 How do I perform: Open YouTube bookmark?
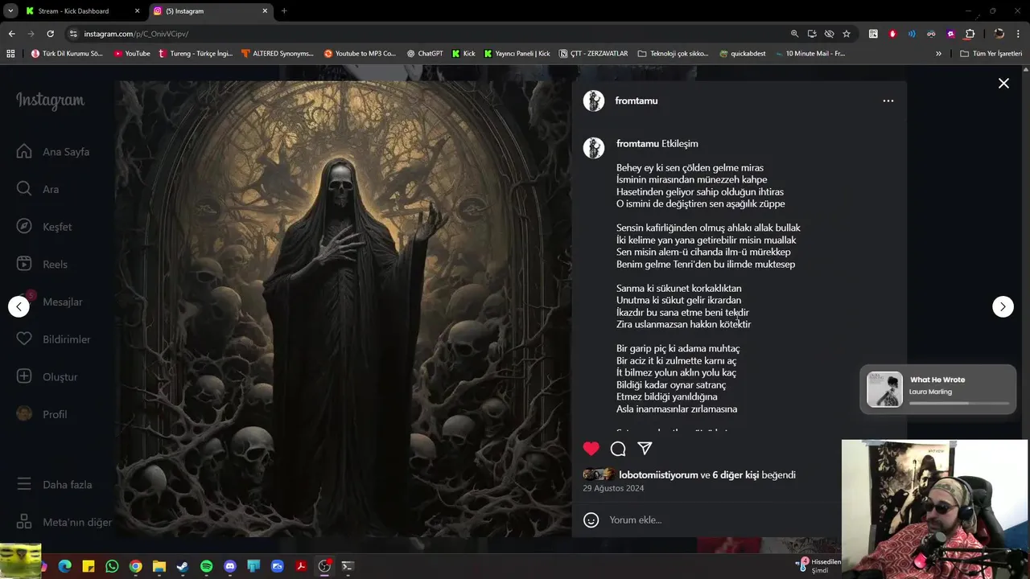point(132,53)
